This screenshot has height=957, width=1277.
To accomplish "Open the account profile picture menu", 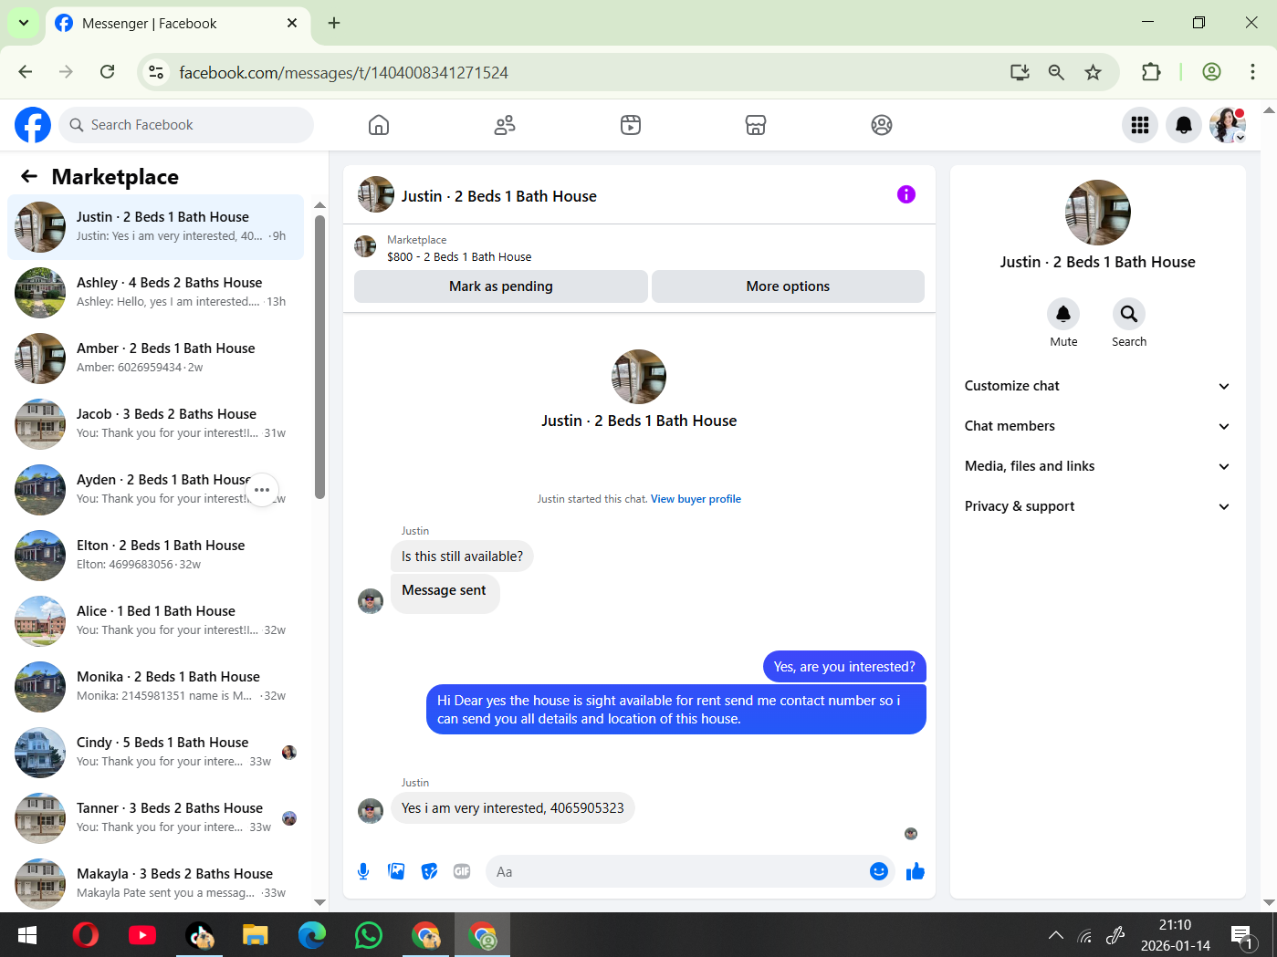I will [x=1228, y=125].
